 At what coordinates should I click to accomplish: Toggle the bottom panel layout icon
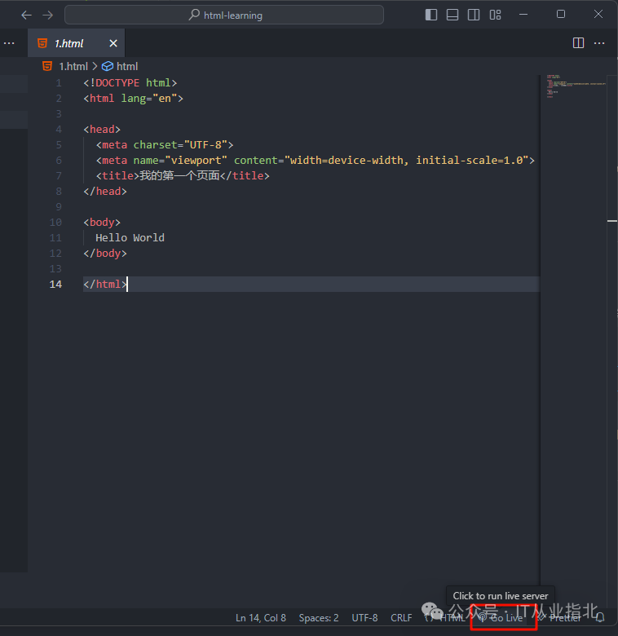pyautogui.click(x=452, y=15)
